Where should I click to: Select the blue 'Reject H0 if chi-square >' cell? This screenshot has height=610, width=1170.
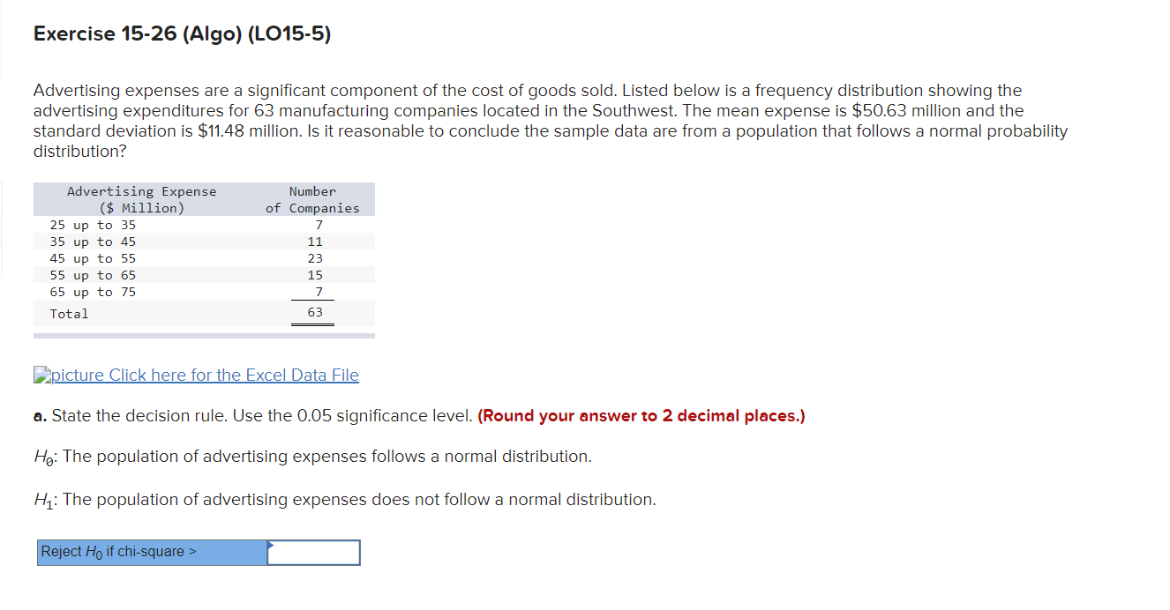150,552
